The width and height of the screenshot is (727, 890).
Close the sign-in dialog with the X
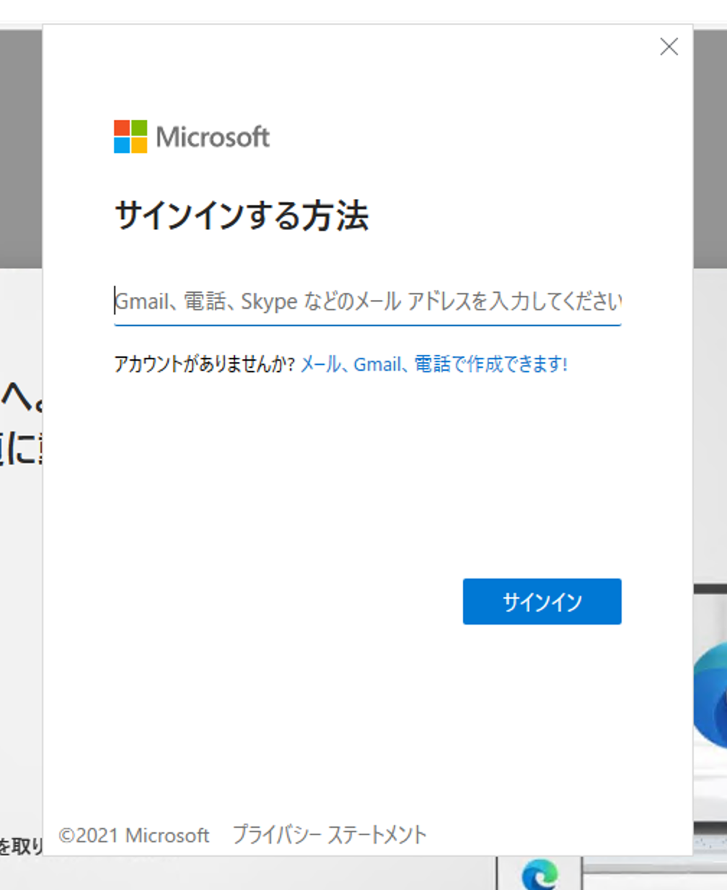point(669,47)
